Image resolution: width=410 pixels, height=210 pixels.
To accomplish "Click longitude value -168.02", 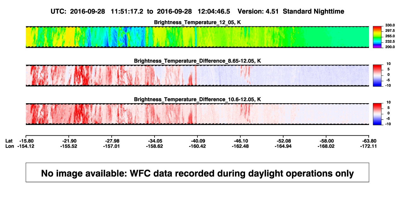I will [x=326, y=146].
